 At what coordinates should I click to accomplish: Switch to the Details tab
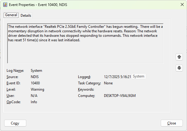pos(26,16)
